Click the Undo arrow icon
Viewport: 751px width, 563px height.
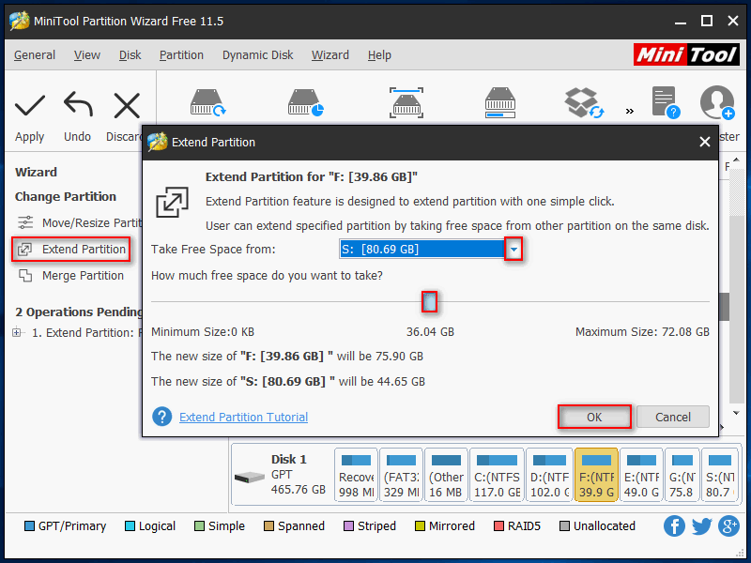pyautogui.click(x=78, y=104)
